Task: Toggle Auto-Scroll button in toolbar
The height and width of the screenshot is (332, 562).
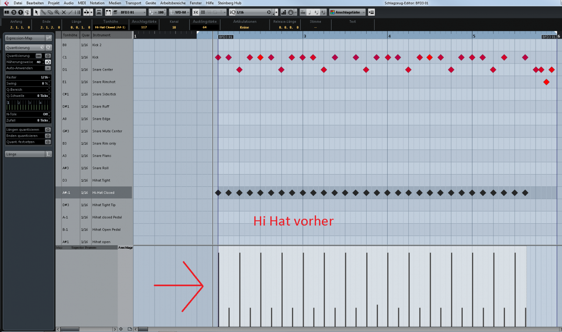Action: pyautogui.click(x=87, y=12)
